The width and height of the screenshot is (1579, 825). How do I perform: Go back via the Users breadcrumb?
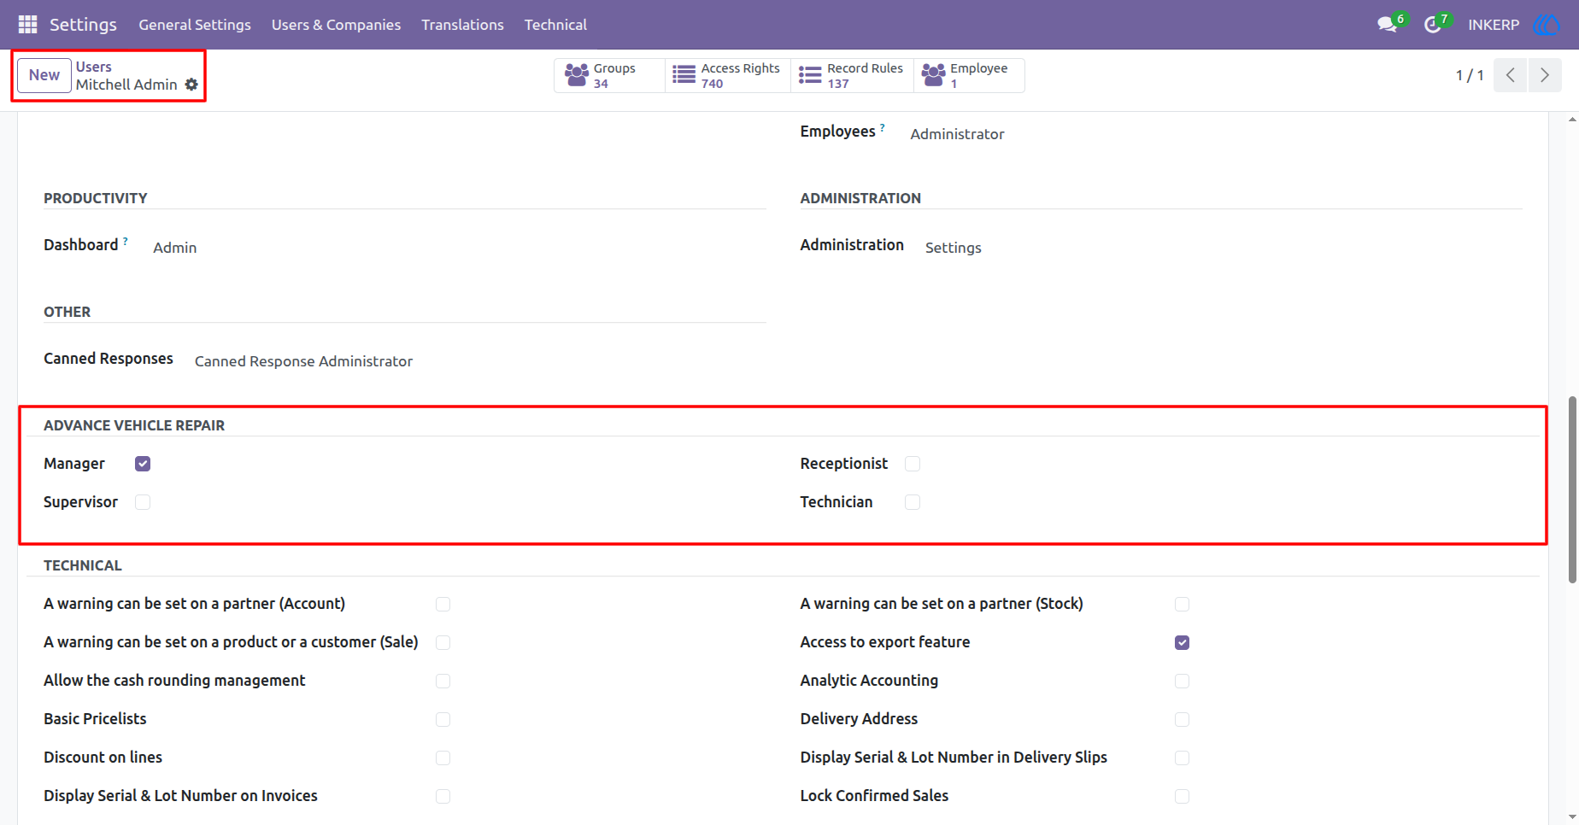tap(94, 67)
